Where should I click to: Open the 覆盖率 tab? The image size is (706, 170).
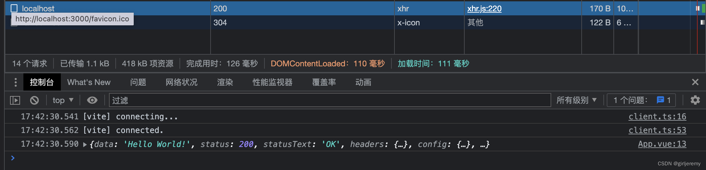(x=324, y=82)
